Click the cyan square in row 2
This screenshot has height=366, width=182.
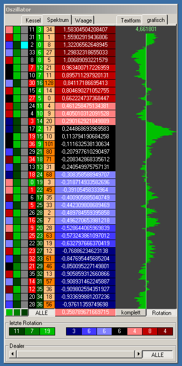pyautogui.click(x=24, y=45)
